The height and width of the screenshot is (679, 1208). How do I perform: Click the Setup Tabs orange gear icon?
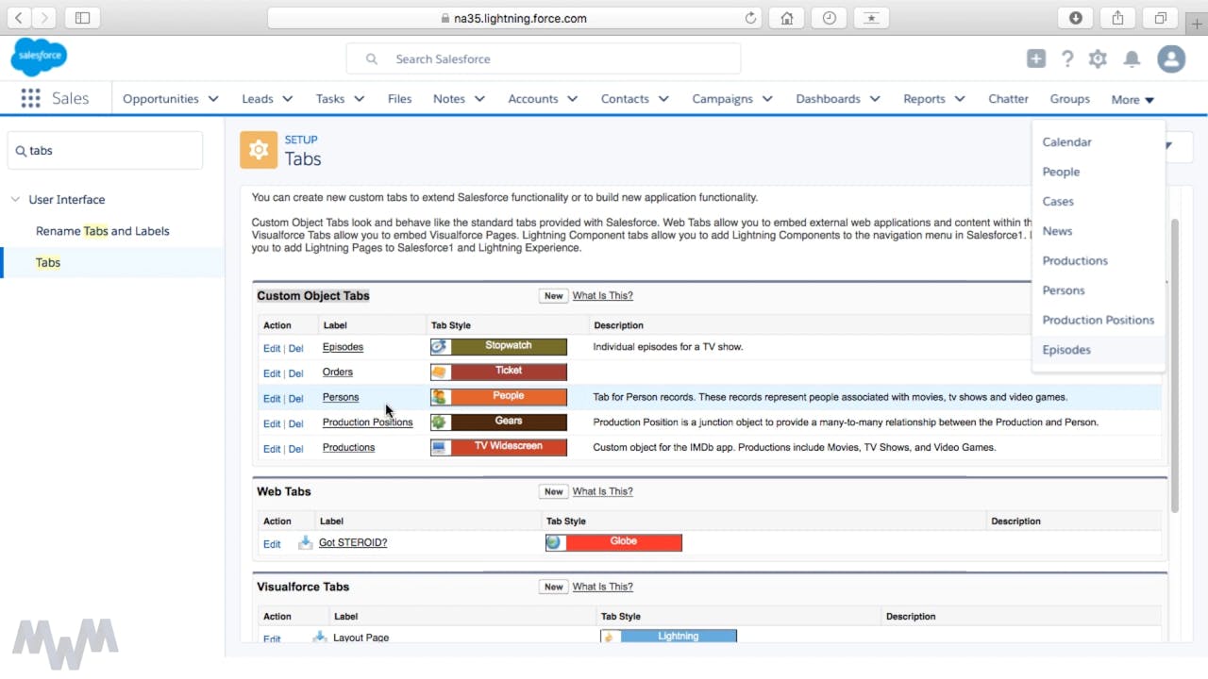259,150
